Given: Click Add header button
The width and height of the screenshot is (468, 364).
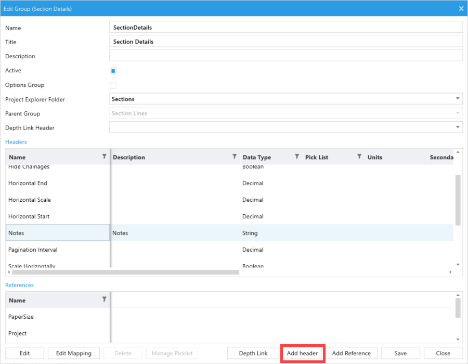Looking at the screenshot, I should click(302, 353).
